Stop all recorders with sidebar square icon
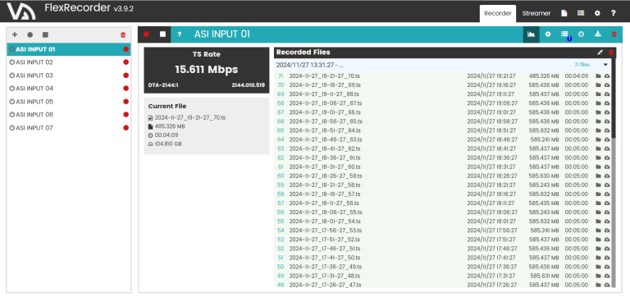The height and width of the screenshot is (297, 630). [x=45, y=35]
